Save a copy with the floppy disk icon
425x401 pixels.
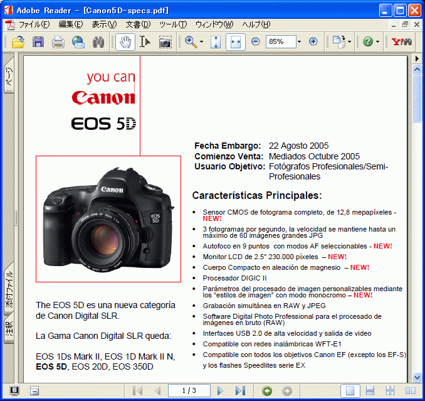(x=38, y=42)
